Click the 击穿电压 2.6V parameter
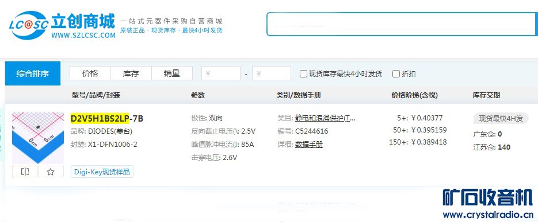 [214, 158]
